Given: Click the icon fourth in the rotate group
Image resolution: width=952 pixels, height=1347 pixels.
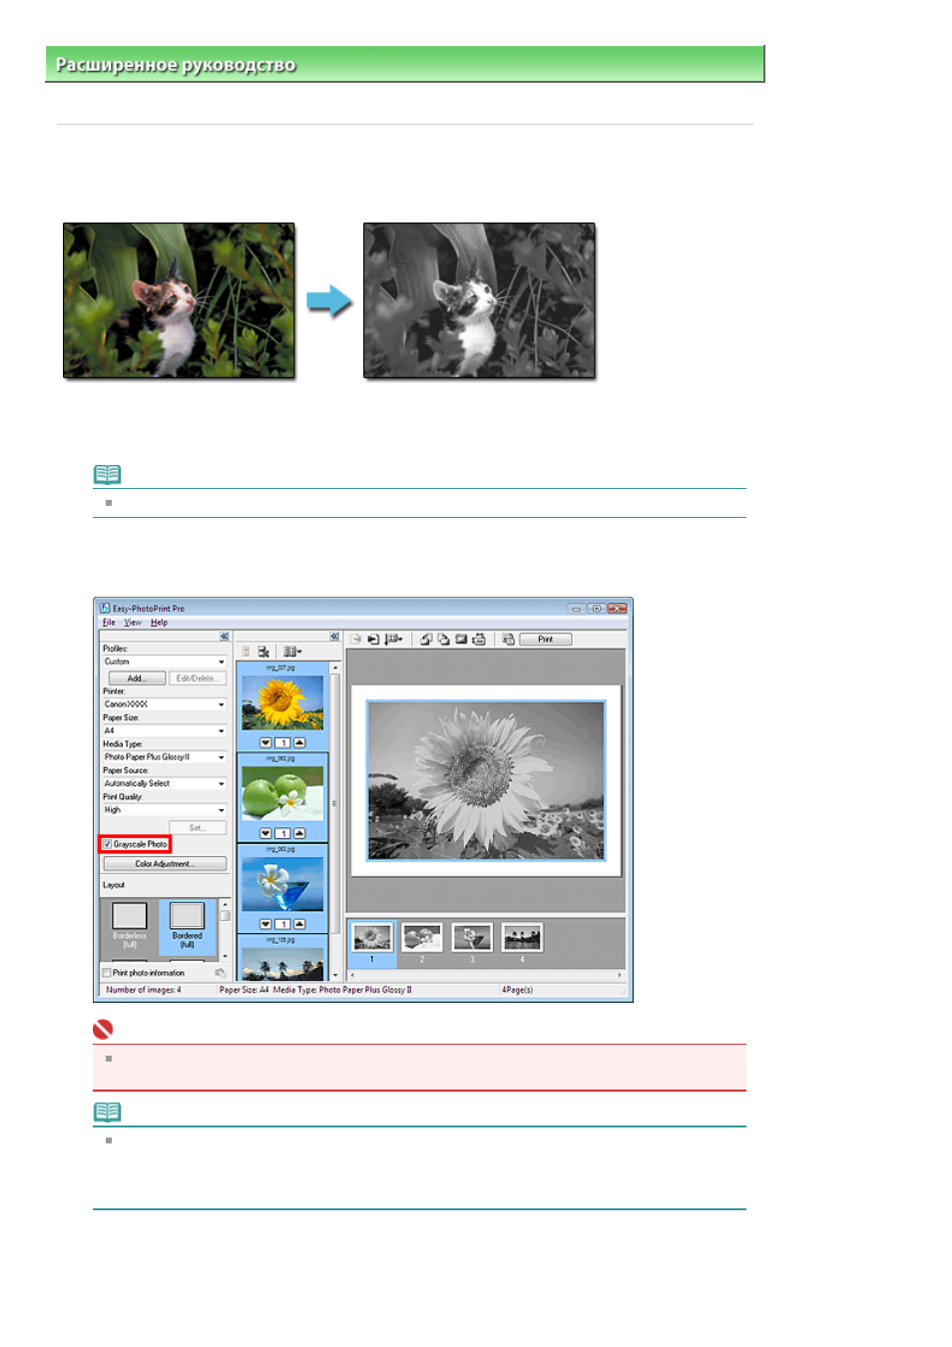Looking at the screenshot, I should tap(479, 640).
